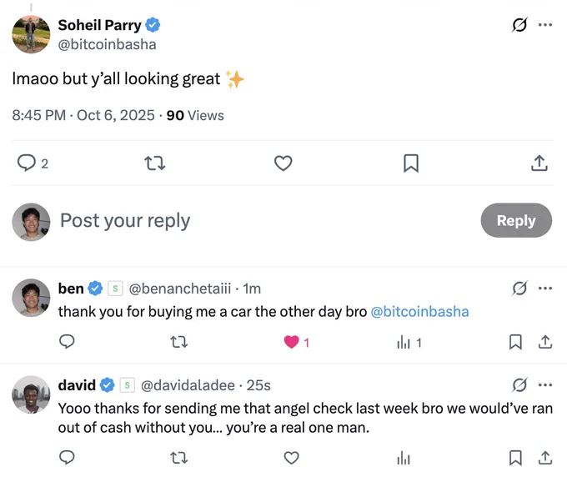Repost ben's reply about the car

pos(178,342)
